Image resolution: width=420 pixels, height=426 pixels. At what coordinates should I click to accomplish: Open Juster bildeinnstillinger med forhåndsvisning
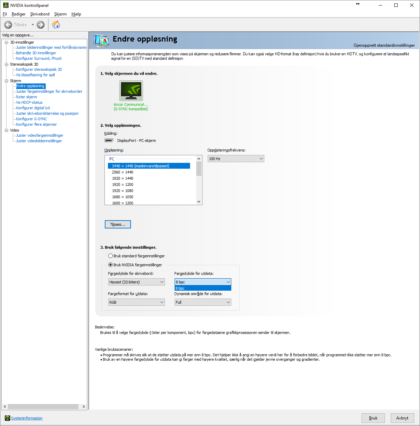click(51, 47)
